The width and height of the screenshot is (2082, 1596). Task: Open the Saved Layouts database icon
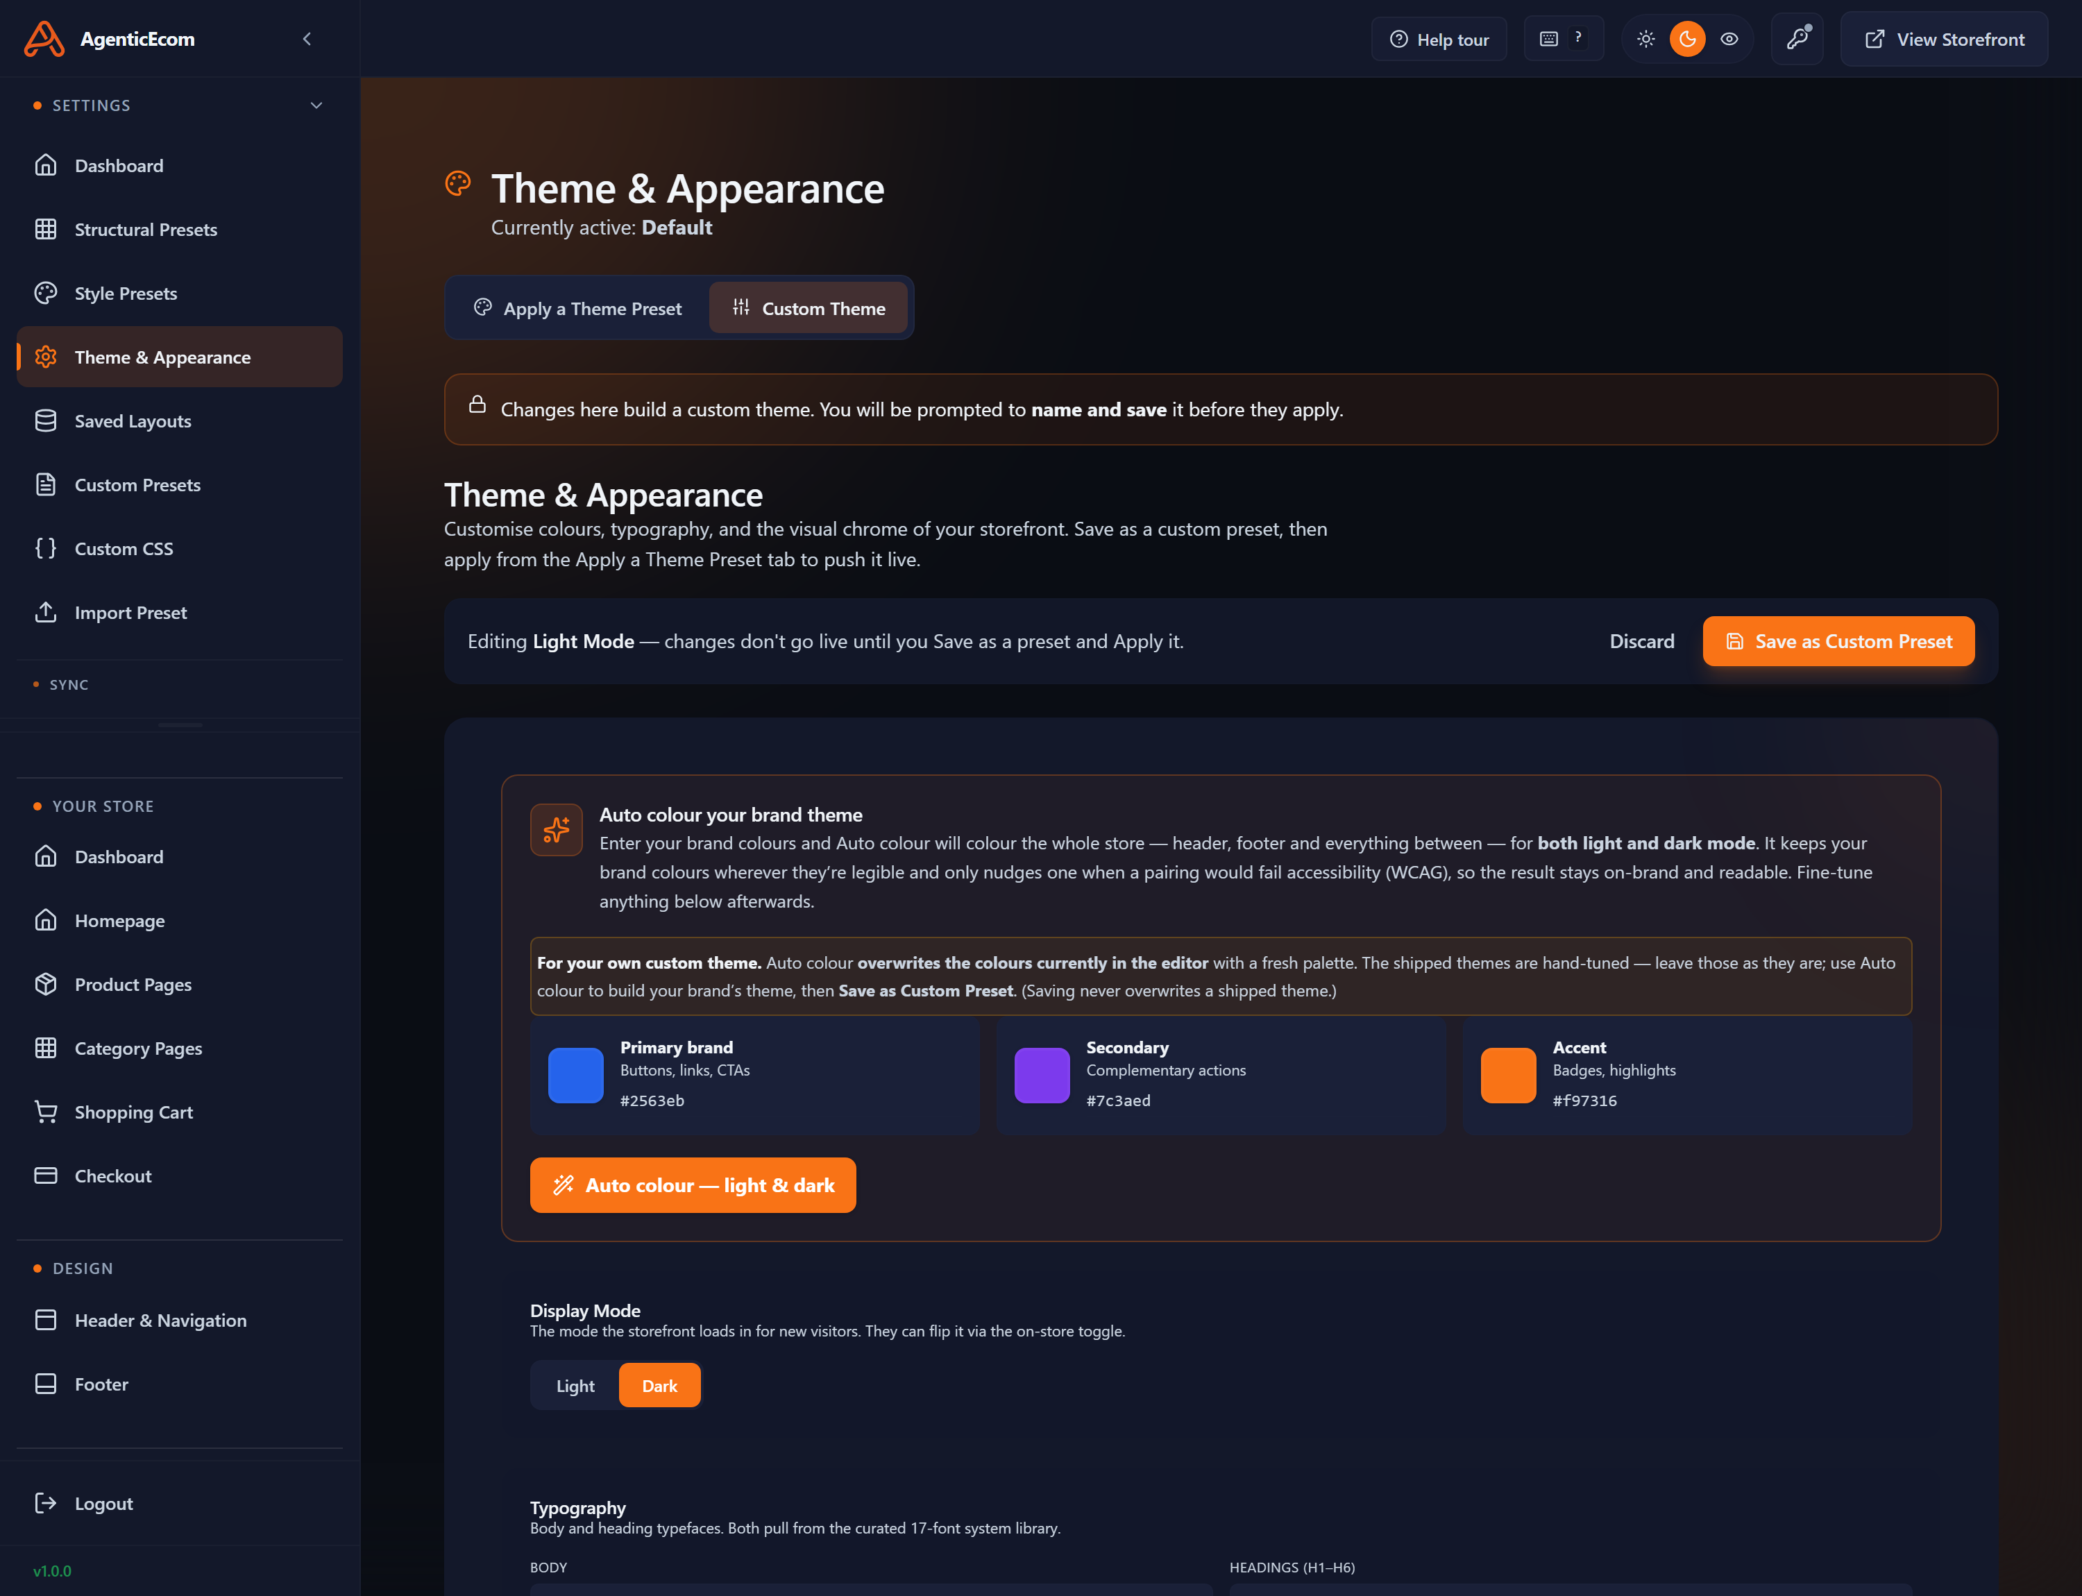46,421
